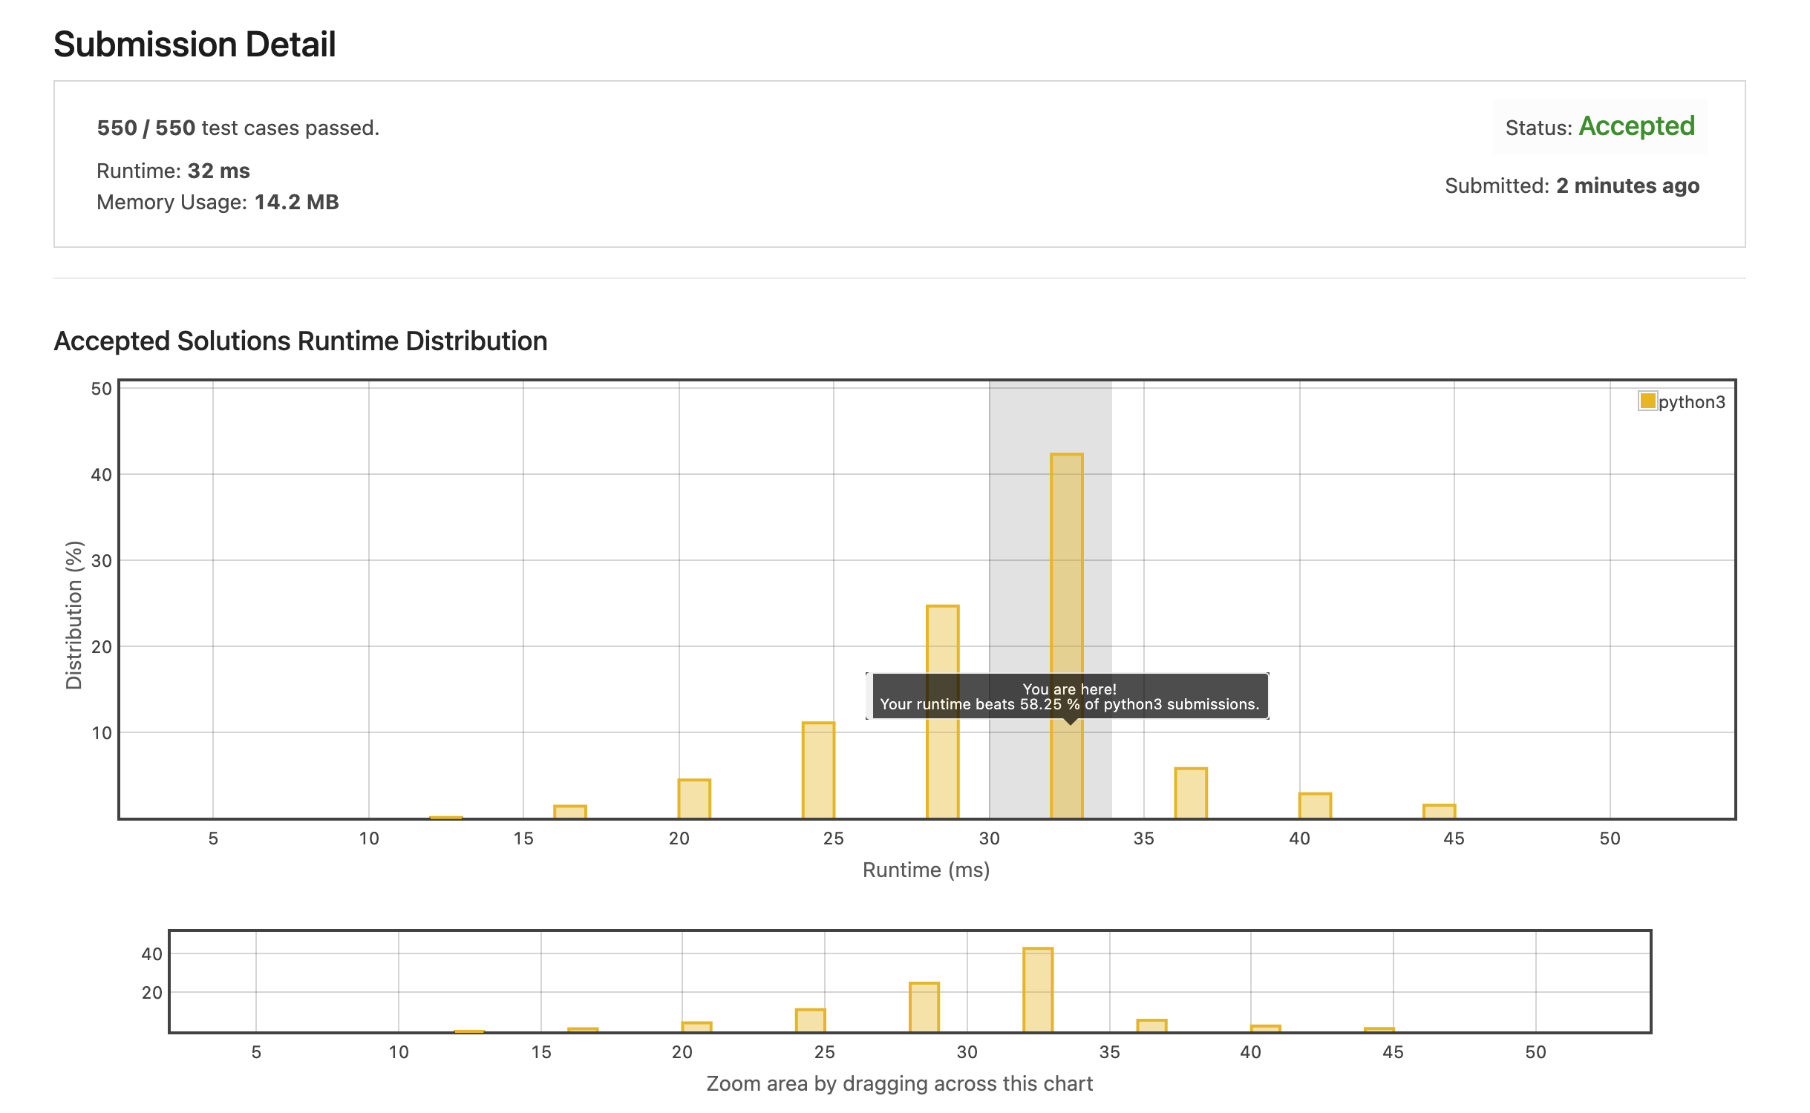
Task: Click the 'Memory Usage: 14.2 MB' text
Action: tap(218, 202)
